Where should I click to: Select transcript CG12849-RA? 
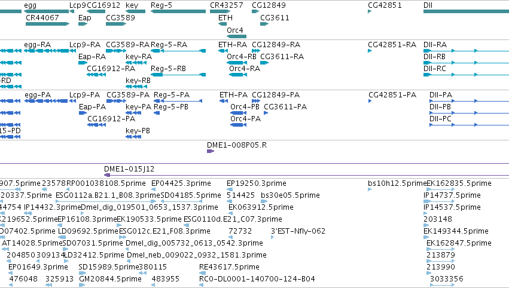pyautogui.click(x=256, y=51)
